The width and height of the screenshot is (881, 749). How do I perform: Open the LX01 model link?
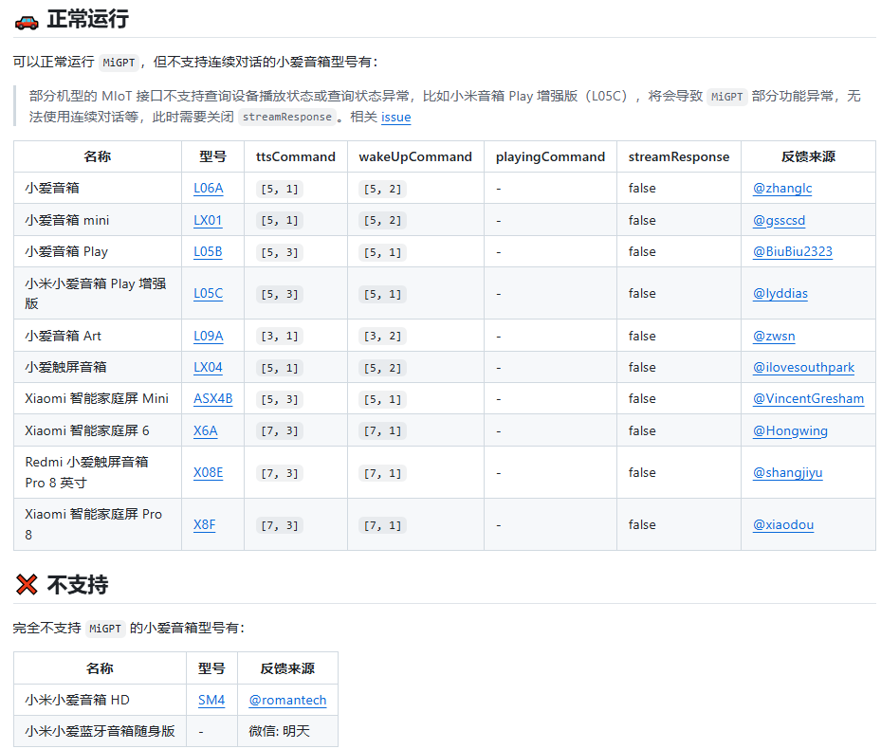pos(208,220)
